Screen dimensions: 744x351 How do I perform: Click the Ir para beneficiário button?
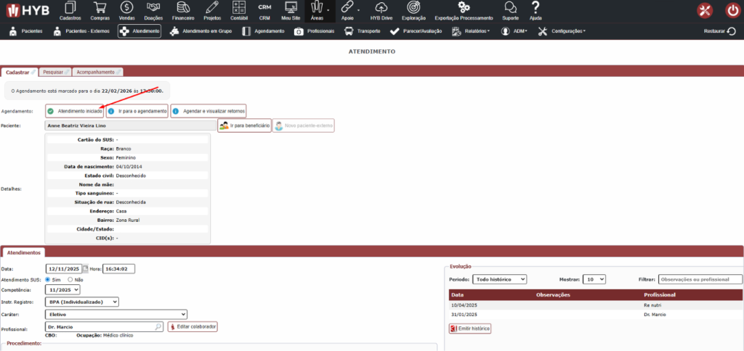pos(244,125)
